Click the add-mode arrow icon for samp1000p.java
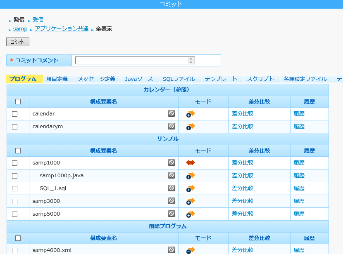 tap(191, 176)
